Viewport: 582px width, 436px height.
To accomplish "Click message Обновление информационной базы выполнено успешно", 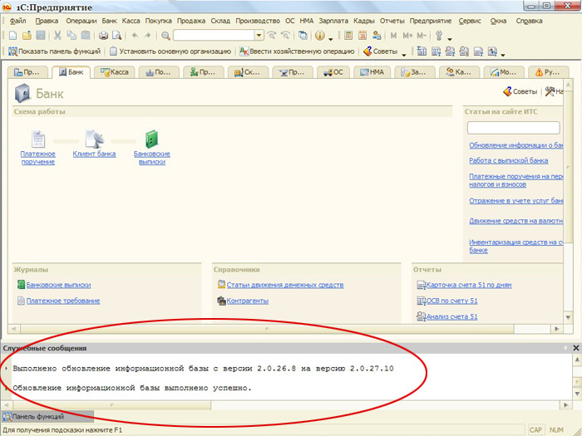I will pos(132,388).
